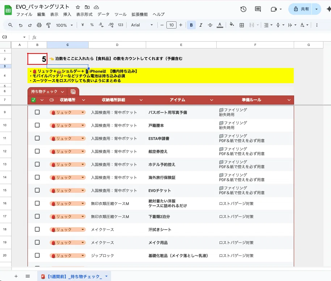Check the box for ESTA申請書

tap(37, 138)
